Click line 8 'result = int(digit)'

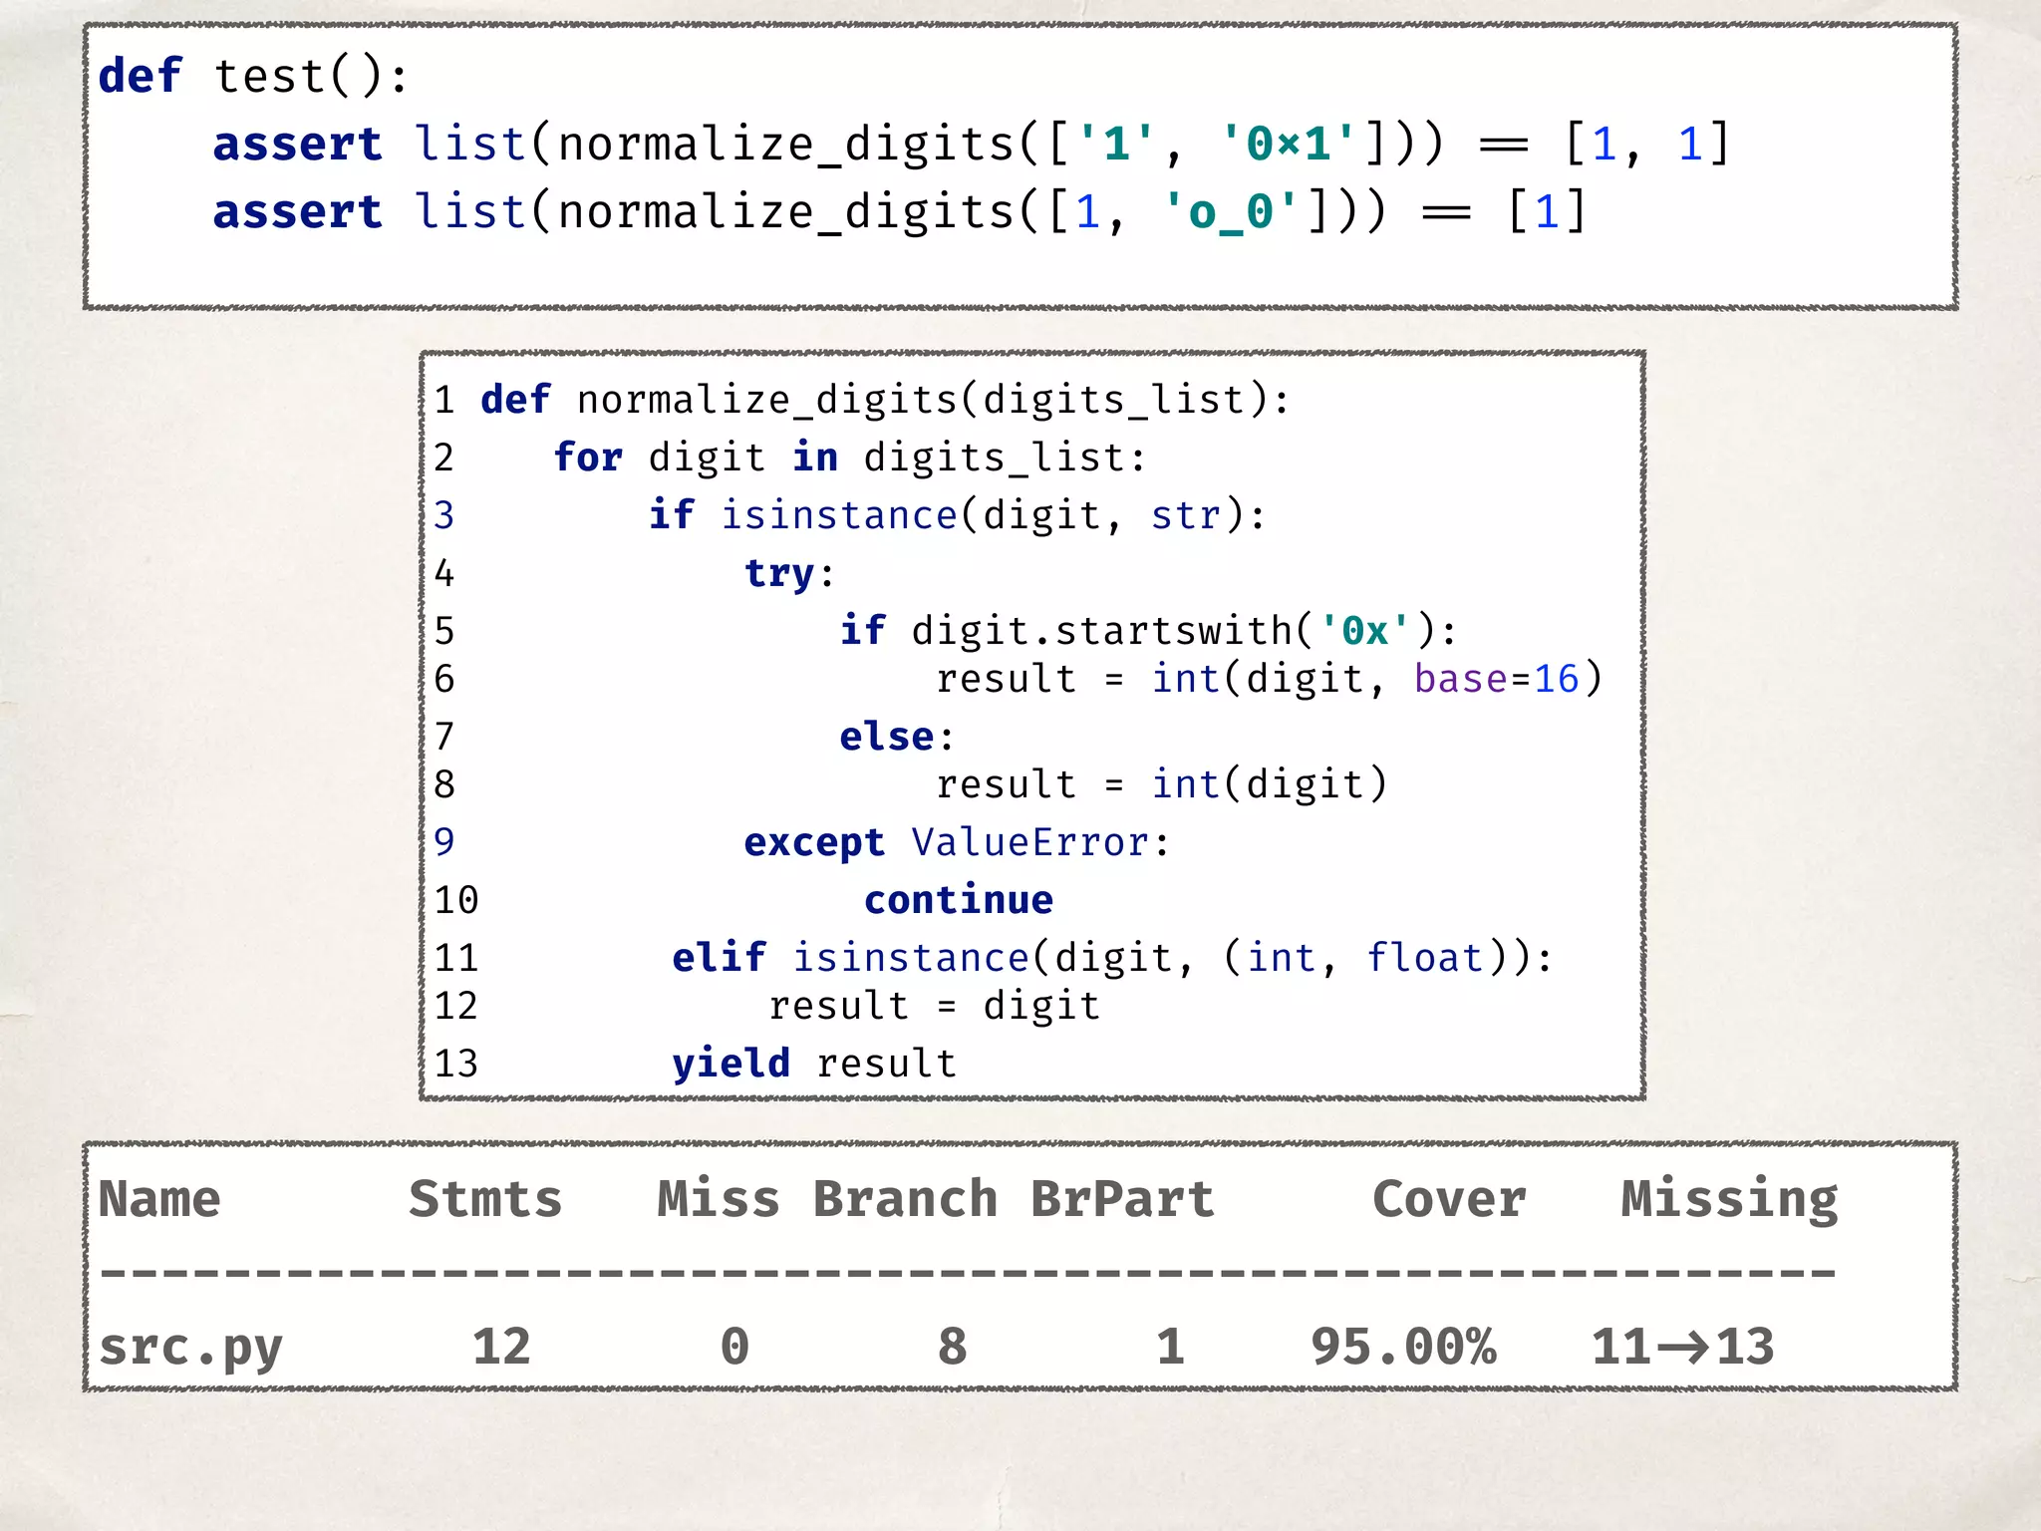[1161, 784]
